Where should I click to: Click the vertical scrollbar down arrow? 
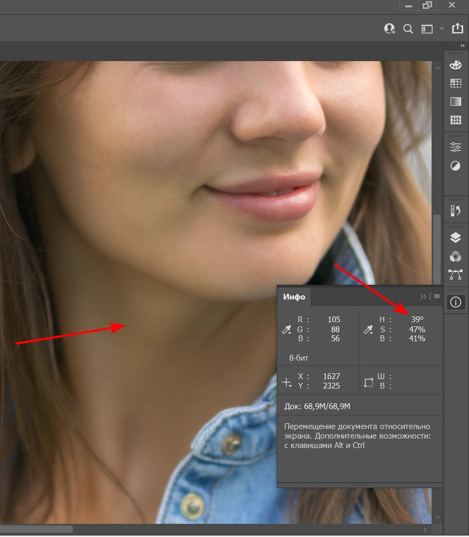click(437, 518)
